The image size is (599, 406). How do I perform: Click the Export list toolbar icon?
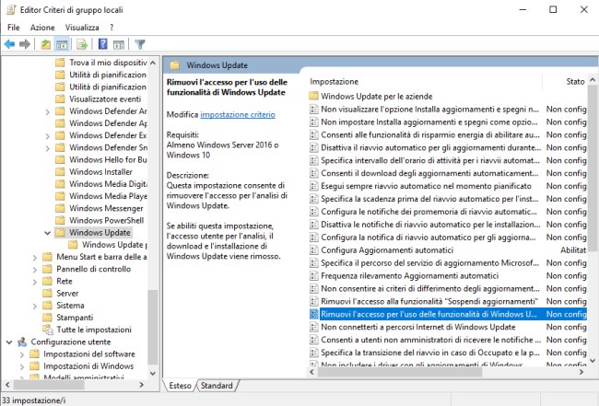(82, 44)
